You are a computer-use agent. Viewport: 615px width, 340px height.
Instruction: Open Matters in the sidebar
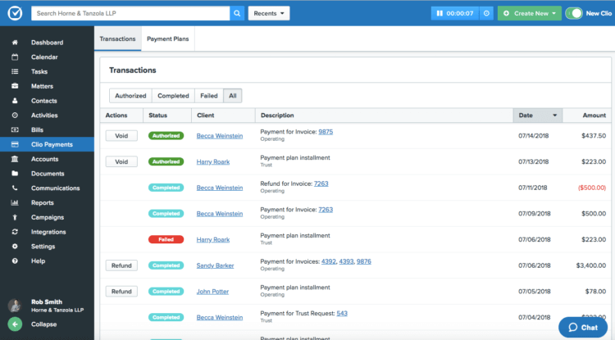pos(47,86)
